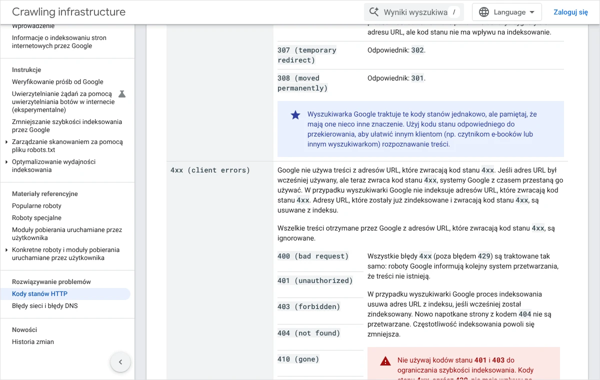Image resolution: width=600 pixels, height=380 pixels.
Task: Open the Language dropdown
Action: pos(507,12)
